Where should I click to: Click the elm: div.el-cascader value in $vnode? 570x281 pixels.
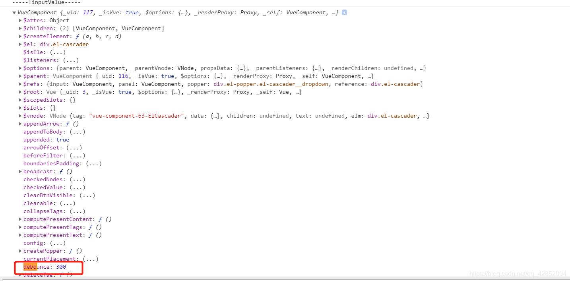[x=392, y=116]
